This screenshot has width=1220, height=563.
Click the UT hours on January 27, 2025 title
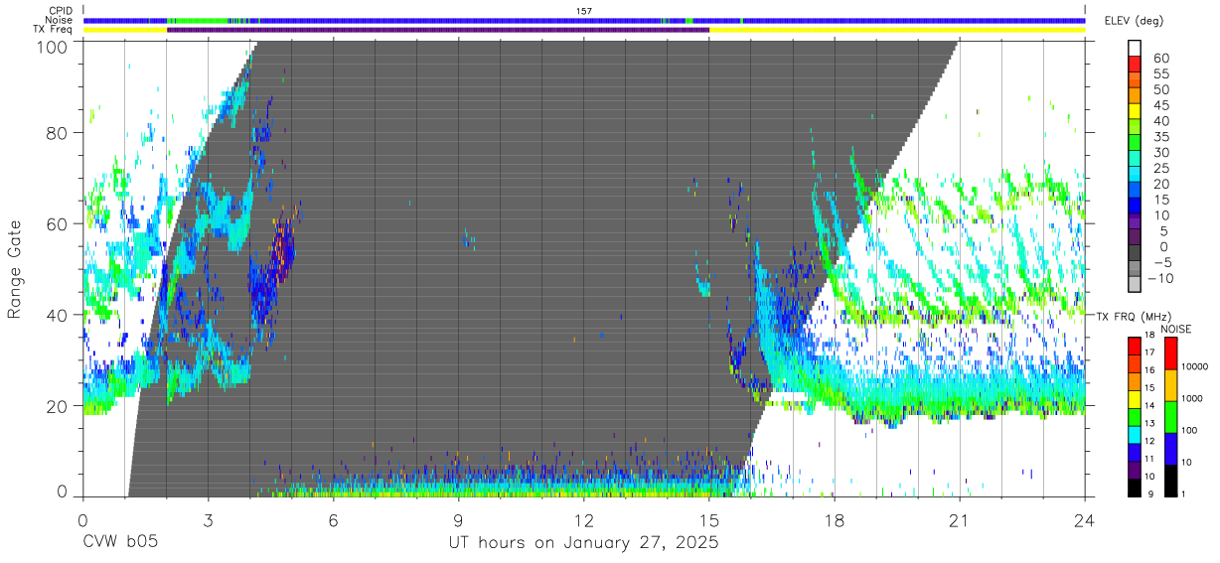[x=584, y=543]
